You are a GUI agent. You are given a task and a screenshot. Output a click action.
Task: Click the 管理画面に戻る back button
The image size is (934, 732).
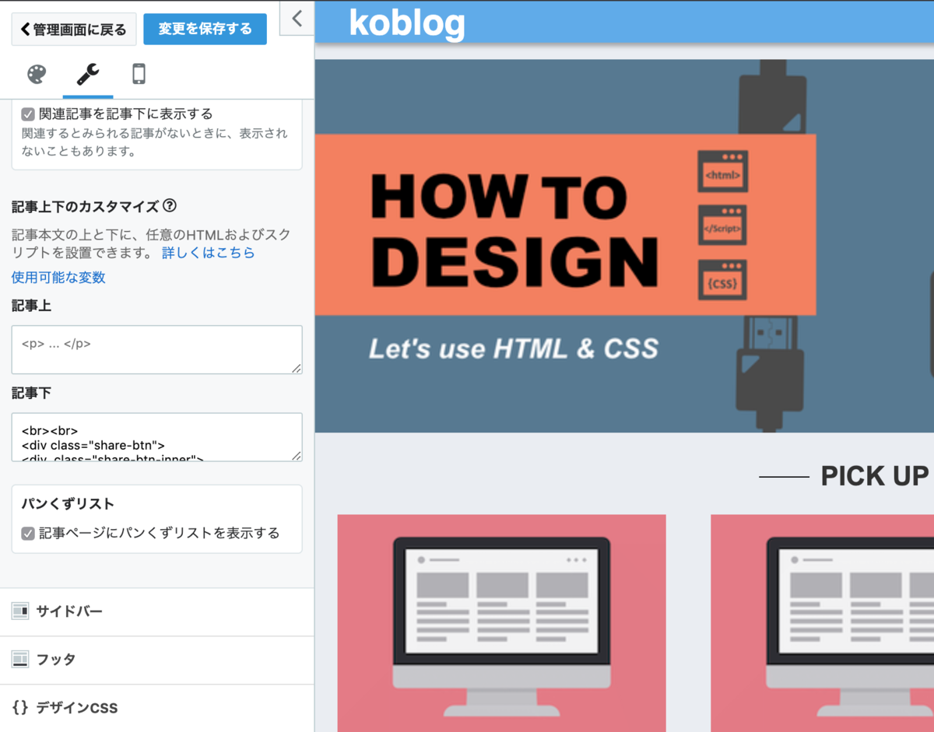pyautogui.click(x=74, y=30)
